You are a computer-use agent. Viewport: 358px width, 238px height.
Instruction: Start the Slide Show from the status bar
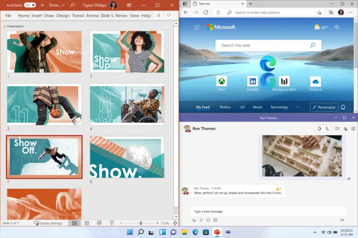(111, 223)
